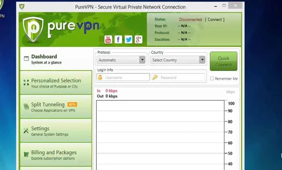Open the PureVPN Twitter icon

point(128,39)
